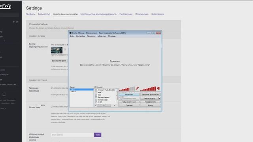The width and height of the screenshot is (253, 142).
Task: Click the Плагины button
Action: click(129, 106)
